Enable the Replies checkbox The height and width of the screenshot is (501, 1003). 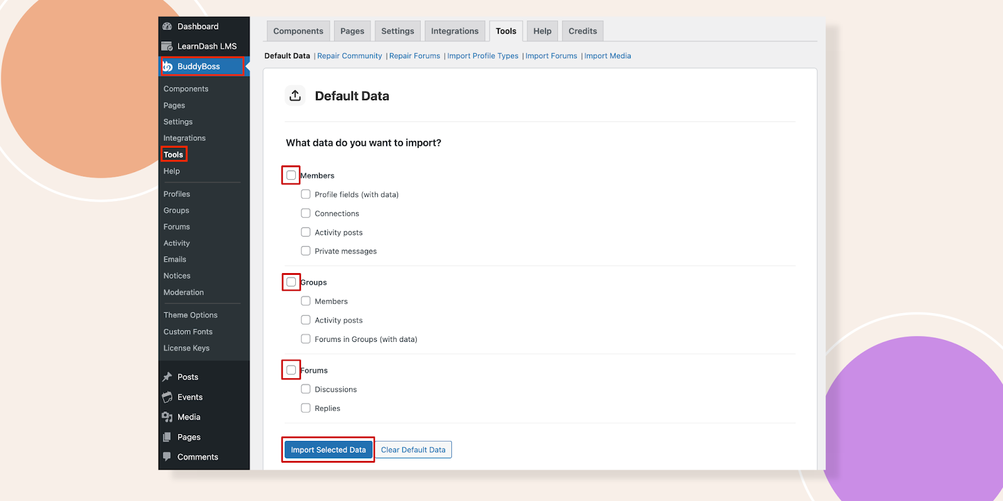pos(306,408)
